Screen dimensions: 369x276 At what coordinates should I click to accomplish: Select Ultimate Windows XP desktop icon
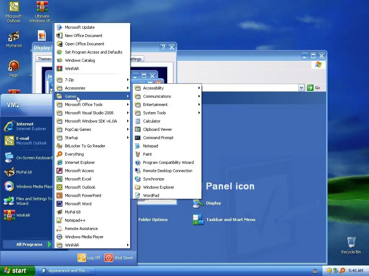(x=42, y=12)
